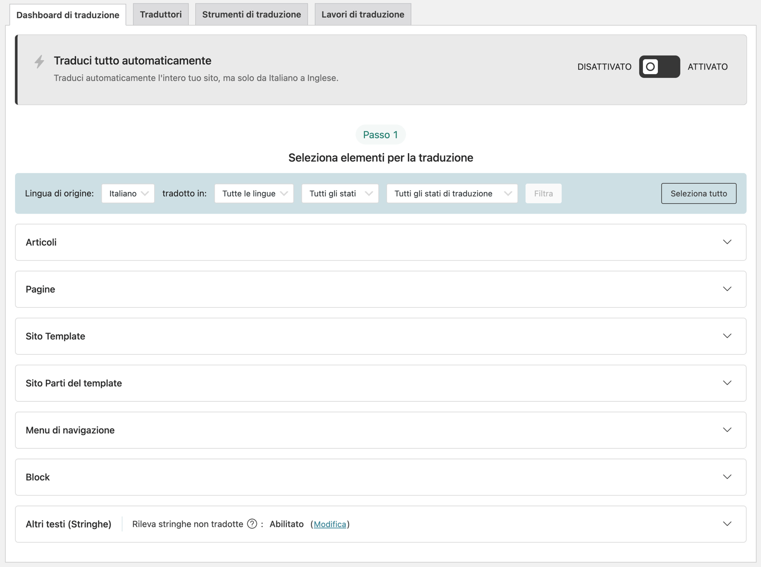Enable the Traduci tutto automaticamente switch
Image resolution: width=761 pixels, height=567 pixels.
click(x=659, y=67)
